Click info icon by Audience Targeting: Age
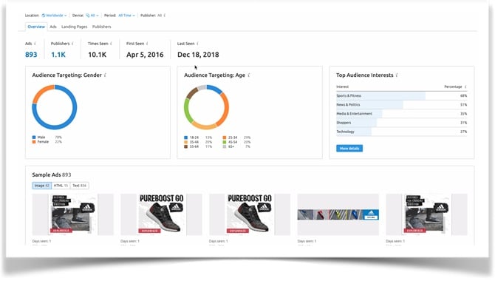The height and width of the screenshot is (281, 495). (249, 75)
